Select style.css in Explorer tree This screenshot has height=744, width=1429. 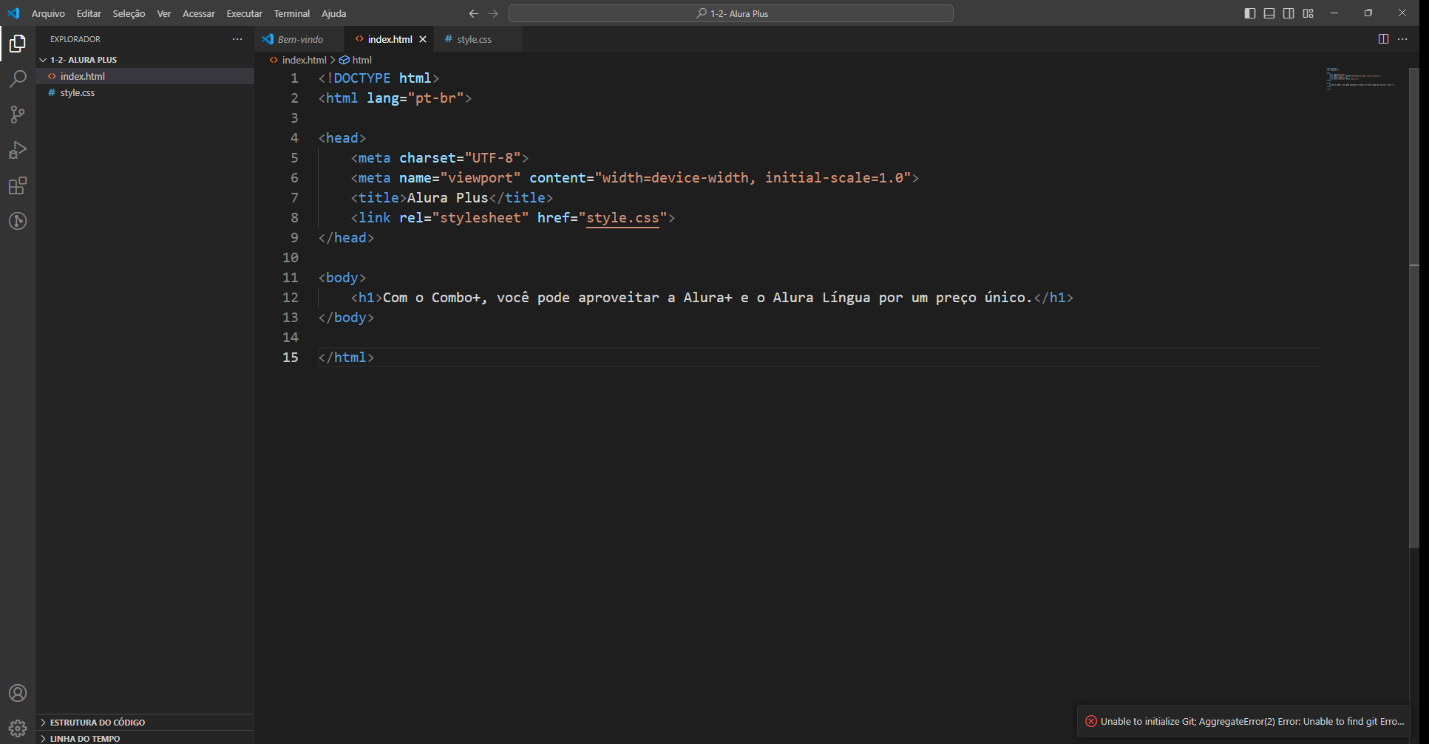145,92
